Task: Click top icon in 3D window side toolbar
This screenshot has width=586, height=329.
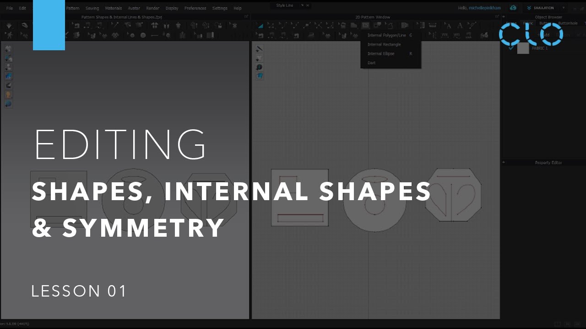Action: [8, 49]
